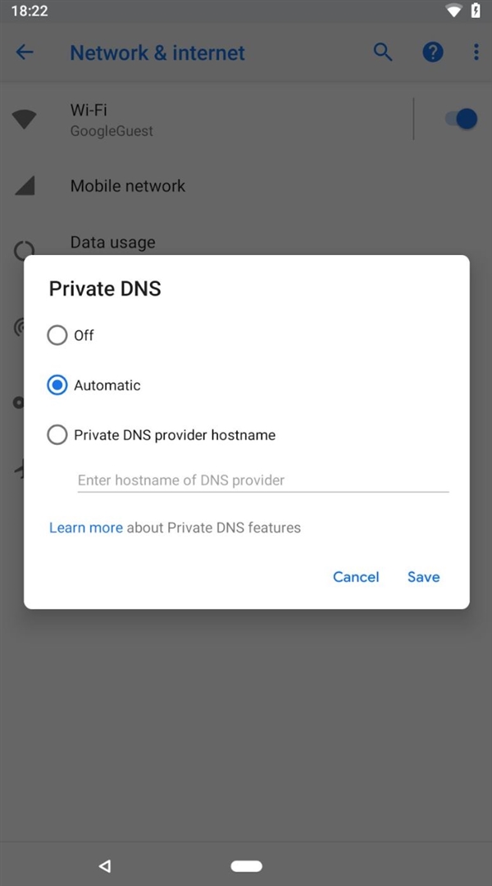Screen dimensions: 492x886
Task: Select the Off radio button
Action: pyautogui.click(x=57, y=335)
